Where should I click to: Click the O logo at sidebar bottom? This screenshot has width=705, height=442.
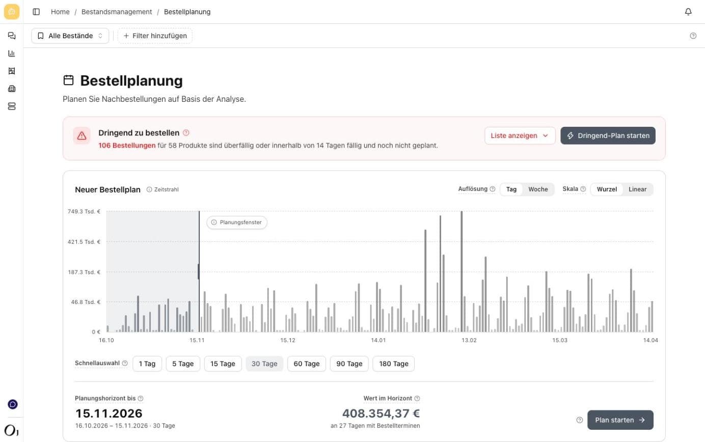tap(12, 430)
